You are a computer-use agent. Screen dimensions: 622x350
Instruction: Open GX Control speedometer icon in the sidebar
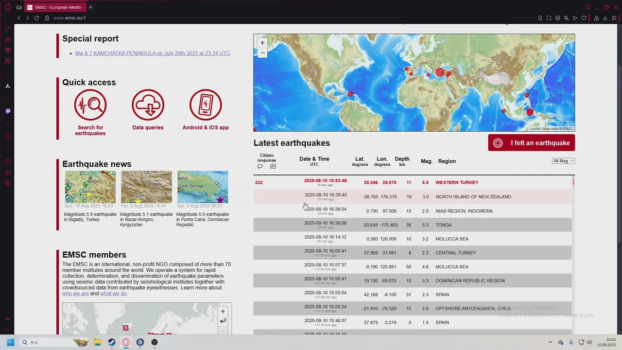coord(8,29)
